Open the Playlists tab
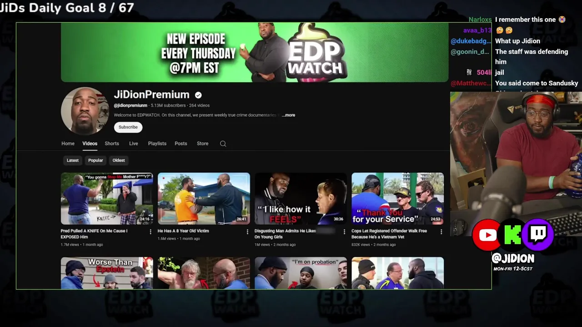582x327 pixels. (157, 144)
